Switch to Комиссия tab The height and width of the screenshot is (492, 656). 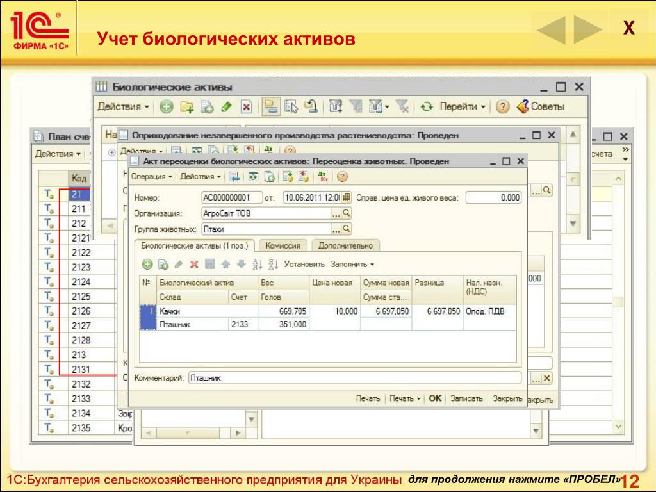pyautogui.click(x=283, y=245)
